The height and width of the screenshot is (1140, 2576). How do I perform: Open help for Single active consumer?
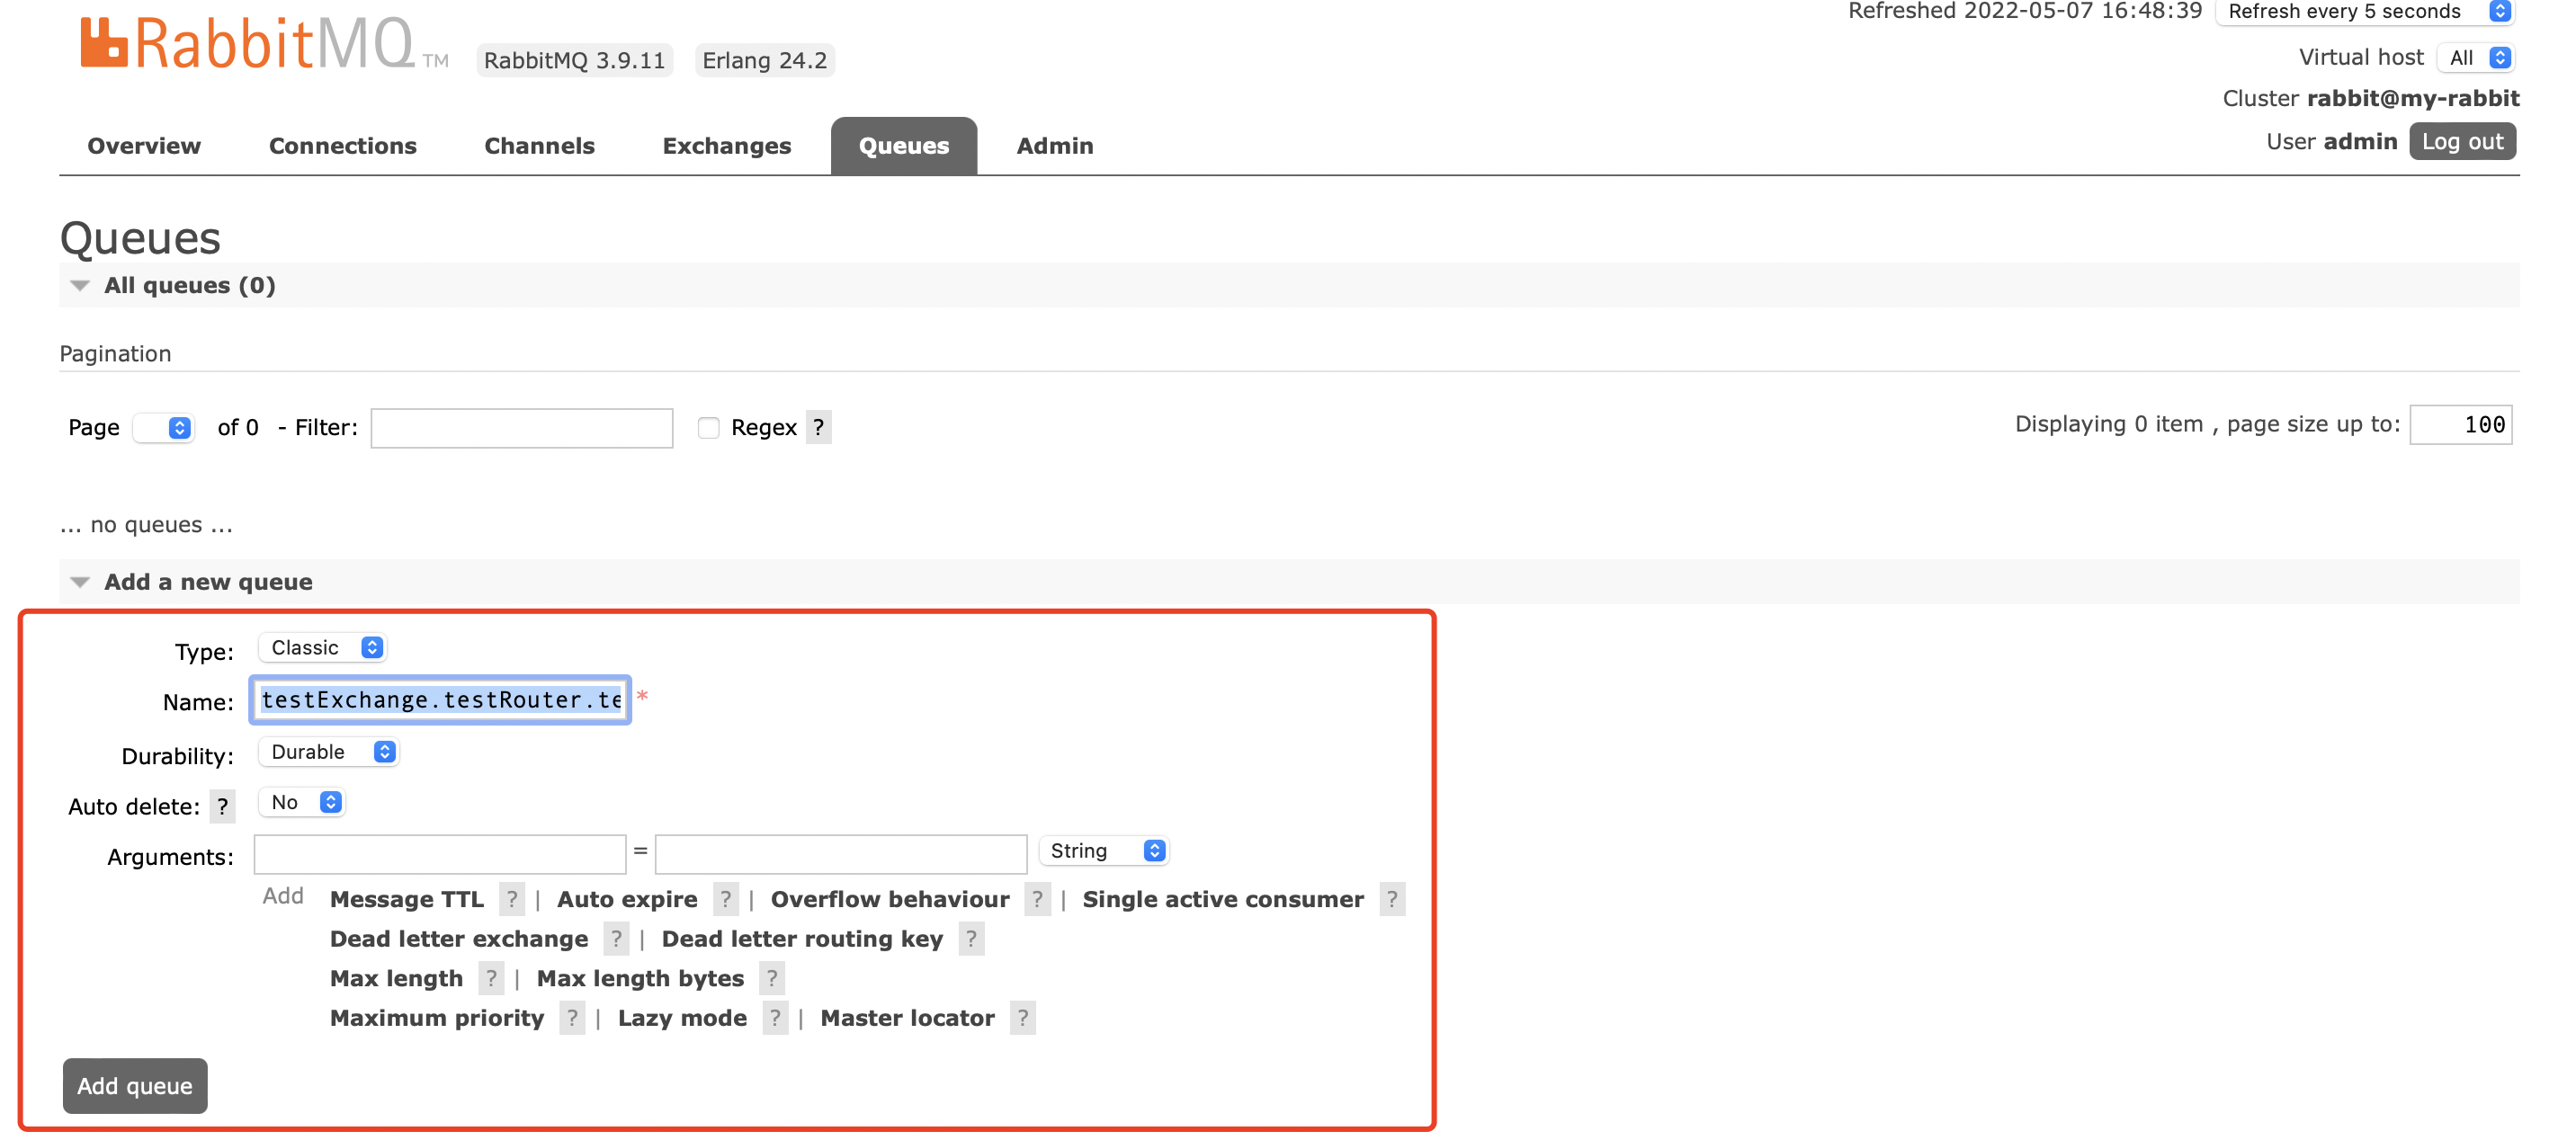click(1391, 900)
